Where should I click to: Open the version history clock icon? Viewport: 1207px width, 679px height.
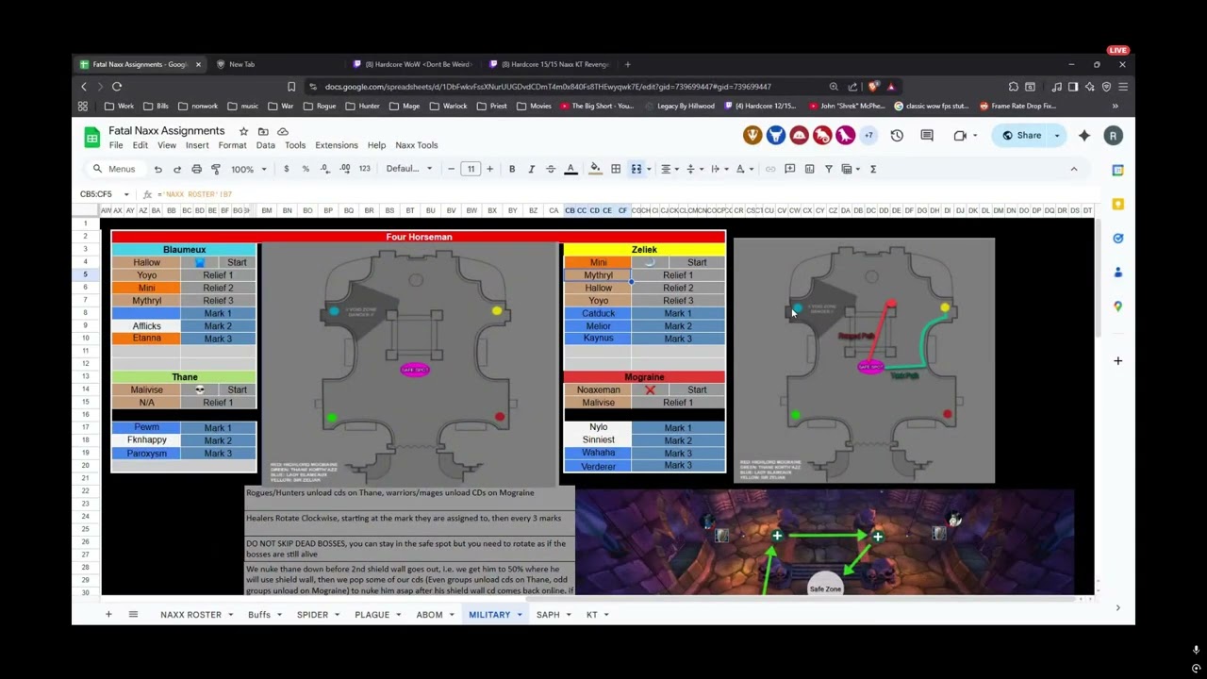[897, 136]
